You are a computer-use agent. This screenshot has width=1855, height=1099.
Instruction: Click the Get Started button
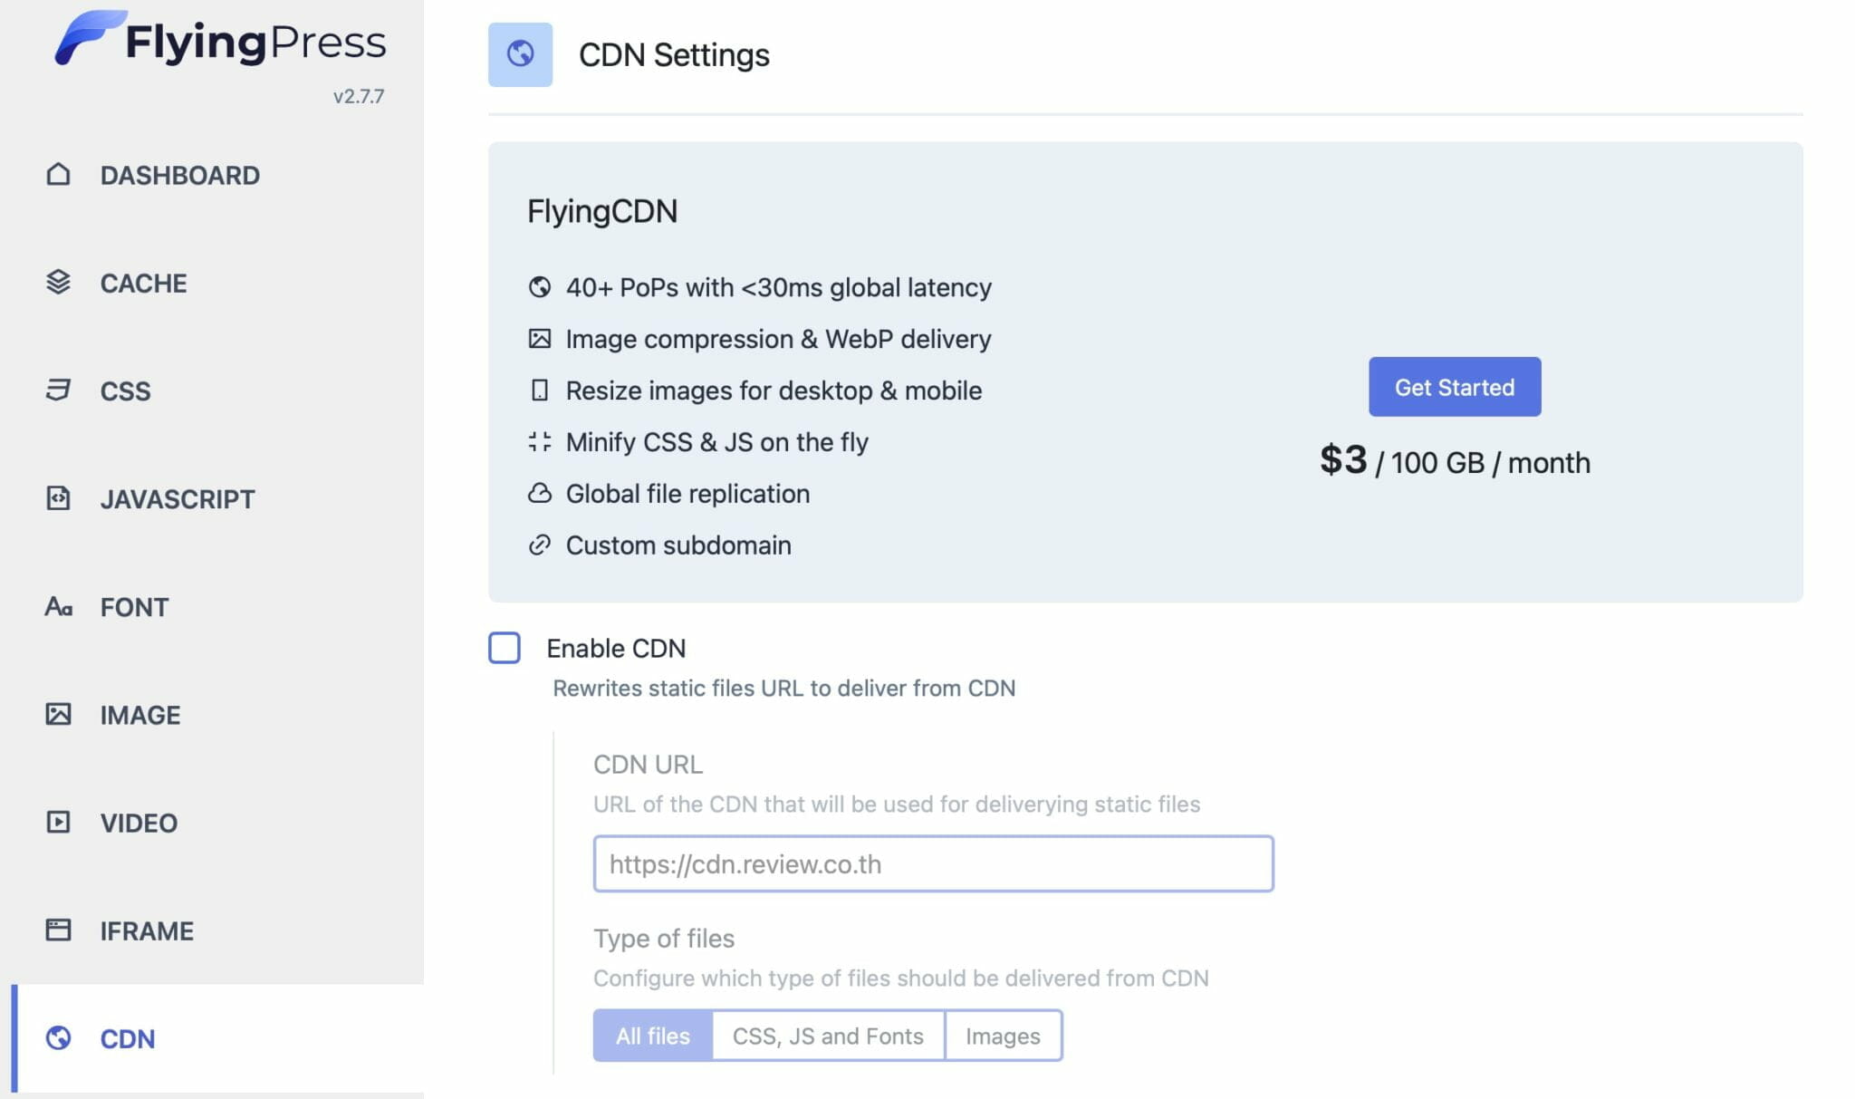[x=1455, y=387]
